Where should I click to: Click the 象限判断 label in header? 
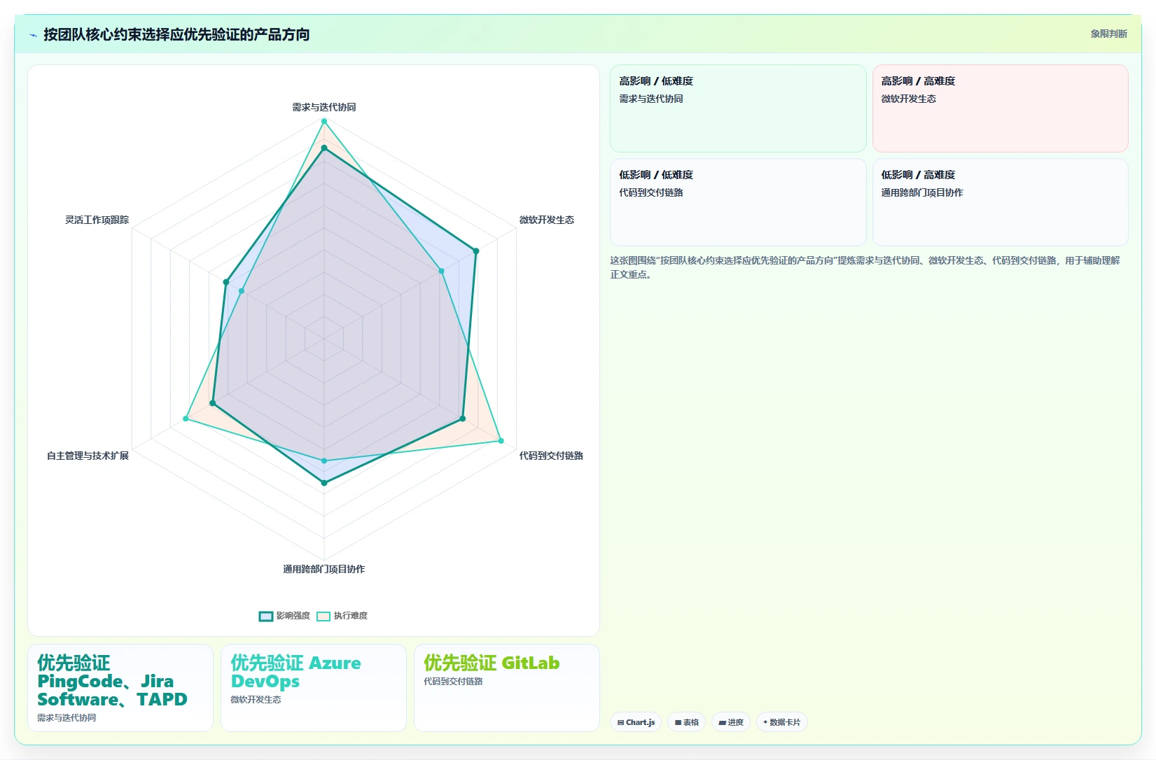[1108, 34]
